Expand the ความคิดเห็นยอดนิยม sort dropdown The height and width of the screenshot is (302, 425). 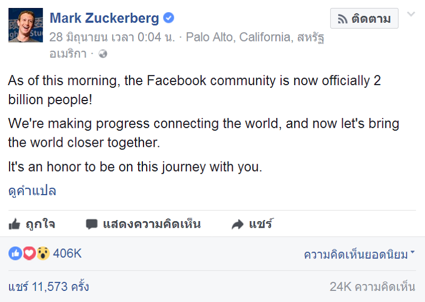[359, 255]
